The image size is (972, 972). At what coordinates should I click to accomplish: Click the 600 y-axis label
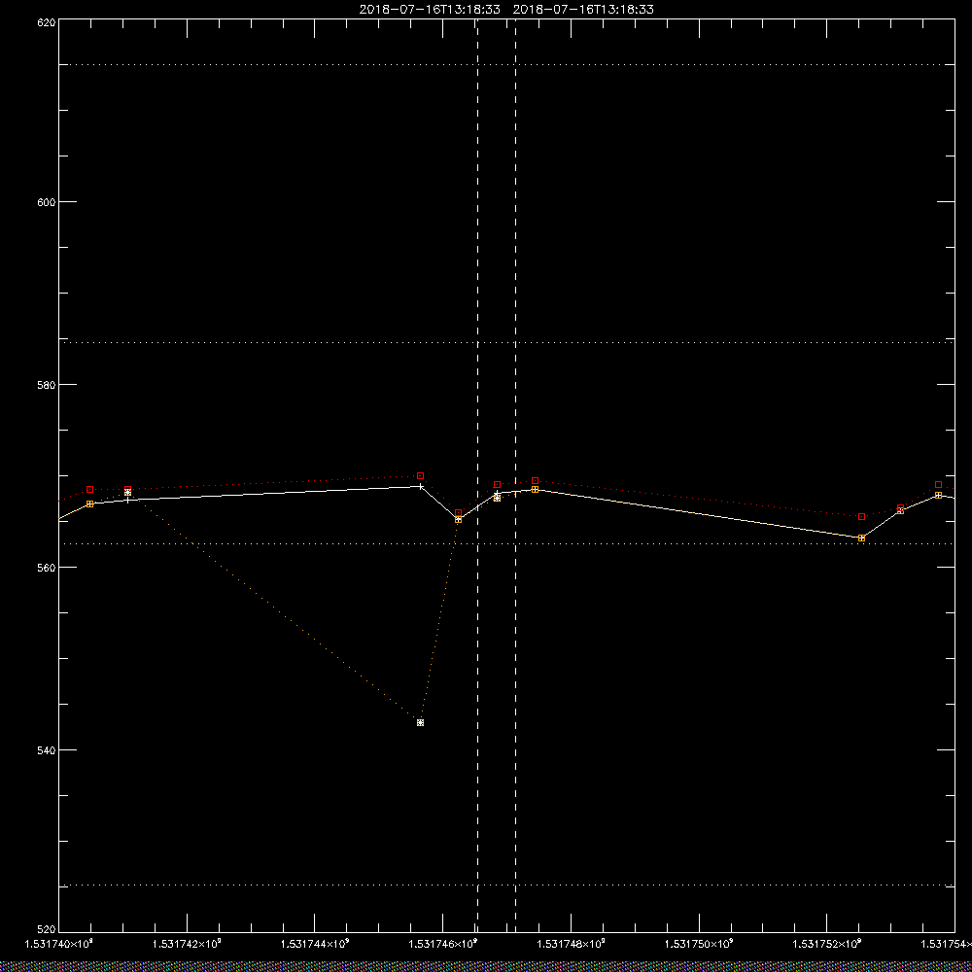47,202
